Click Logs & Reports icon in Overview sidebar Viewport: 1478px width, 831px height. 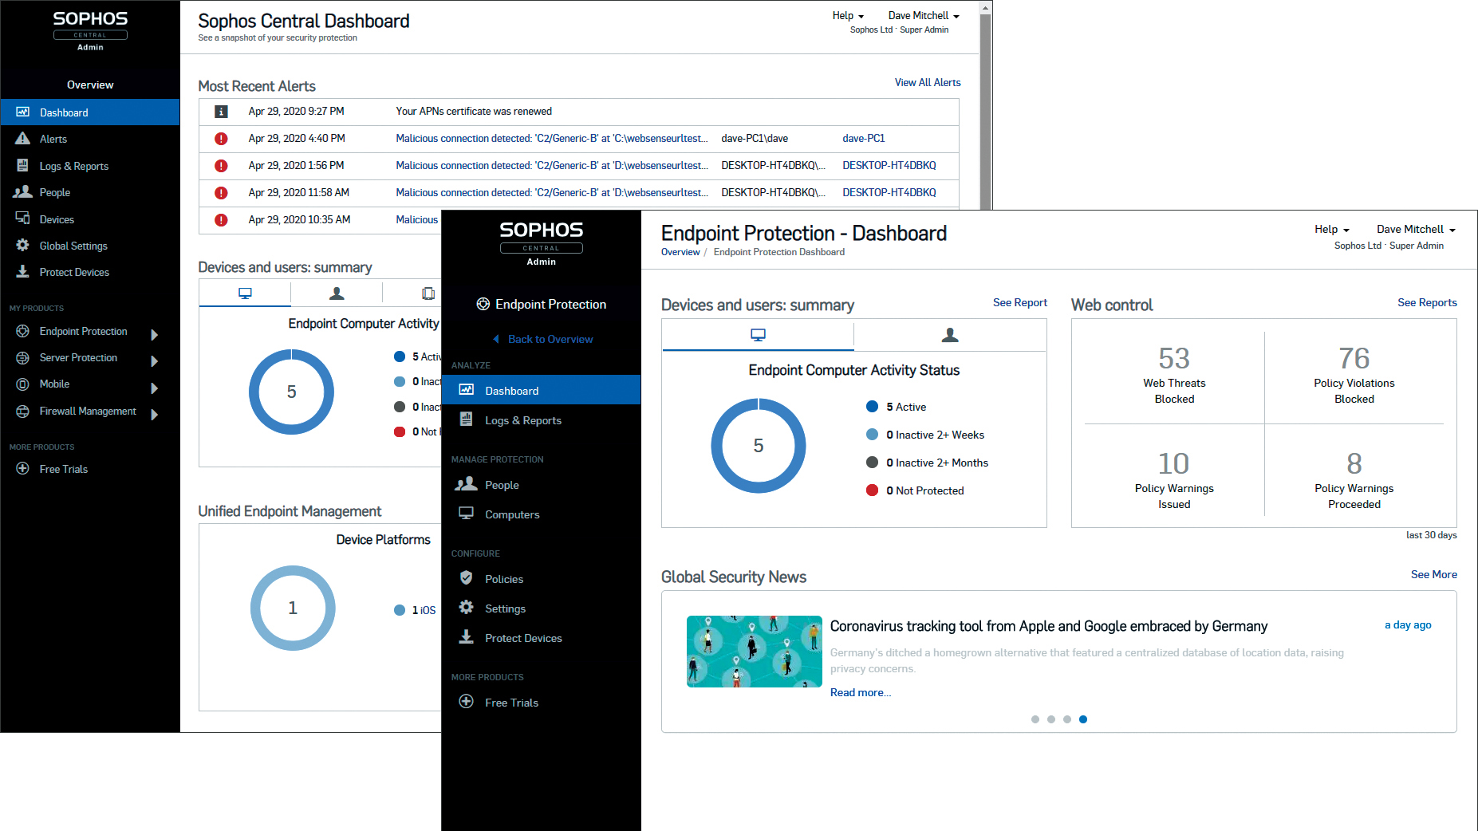tap(23, 165)
